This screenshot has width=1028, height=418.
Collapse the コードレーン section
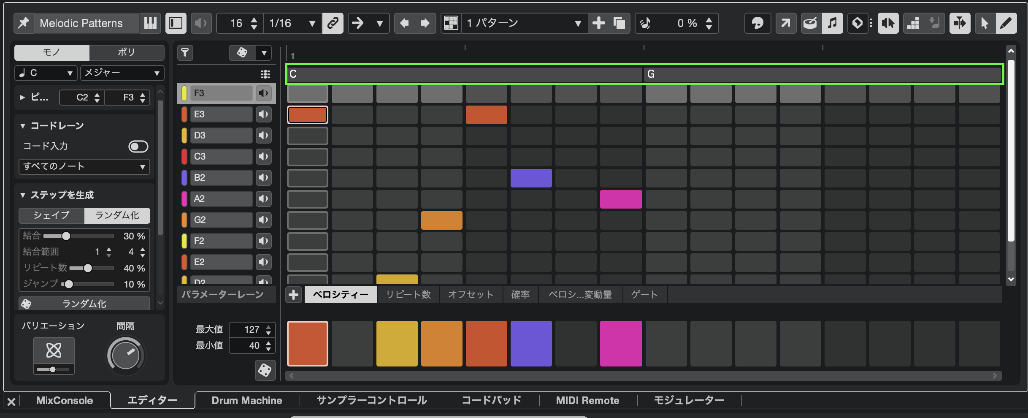pyautogui.click(x=23, y=126)
